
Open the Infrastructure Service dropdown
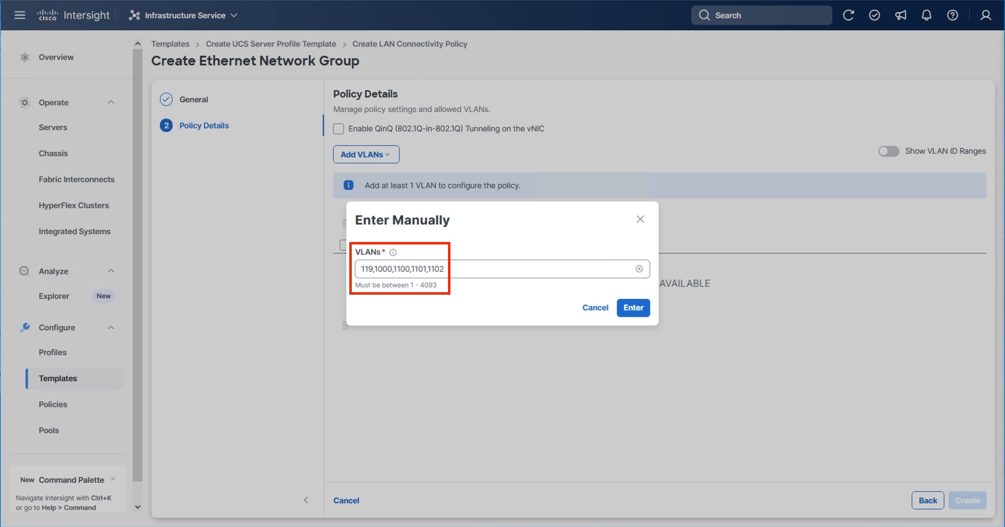tap(183, 15)
